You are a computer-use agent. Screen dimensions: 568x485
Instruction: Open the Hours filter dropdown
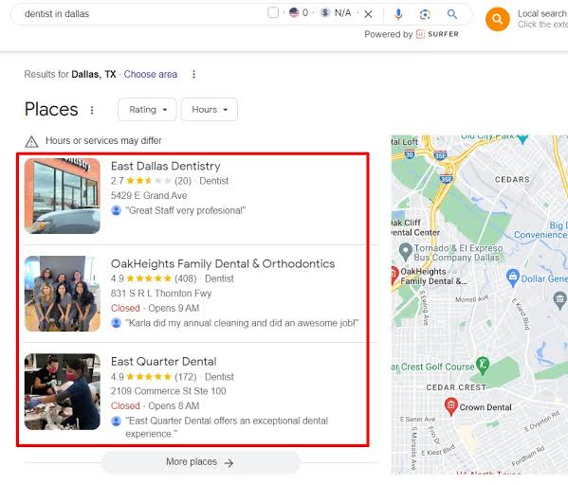click(x=209, y=109)
